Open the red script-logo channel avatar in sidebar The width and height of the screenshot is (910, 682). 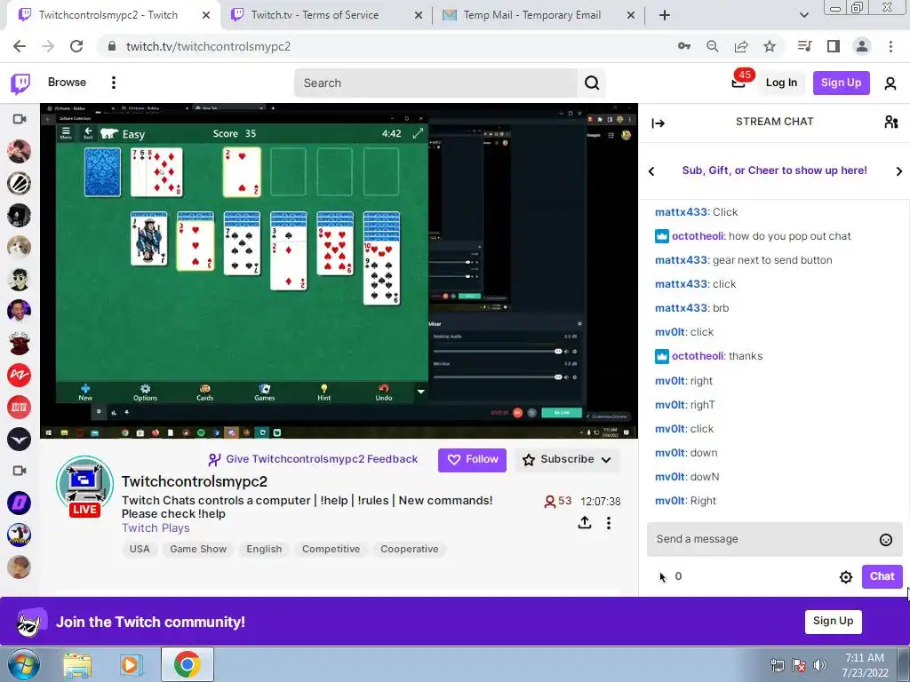pos(20,376)
